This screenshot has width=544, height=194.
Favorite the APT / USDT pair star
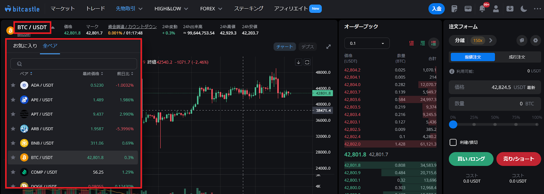(x=13, y=114)
